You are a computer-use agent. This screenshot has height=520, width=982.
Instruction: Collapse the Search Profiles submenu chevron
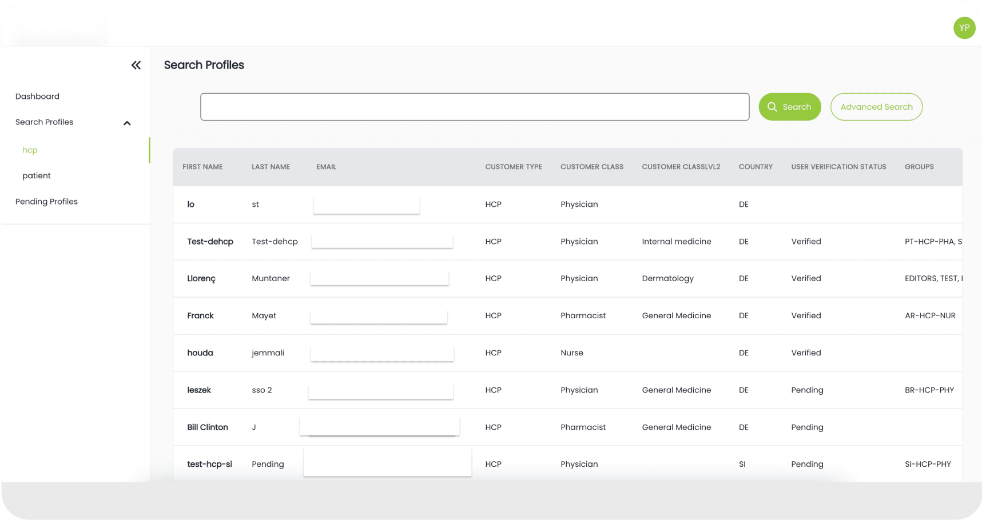(127, 123)
